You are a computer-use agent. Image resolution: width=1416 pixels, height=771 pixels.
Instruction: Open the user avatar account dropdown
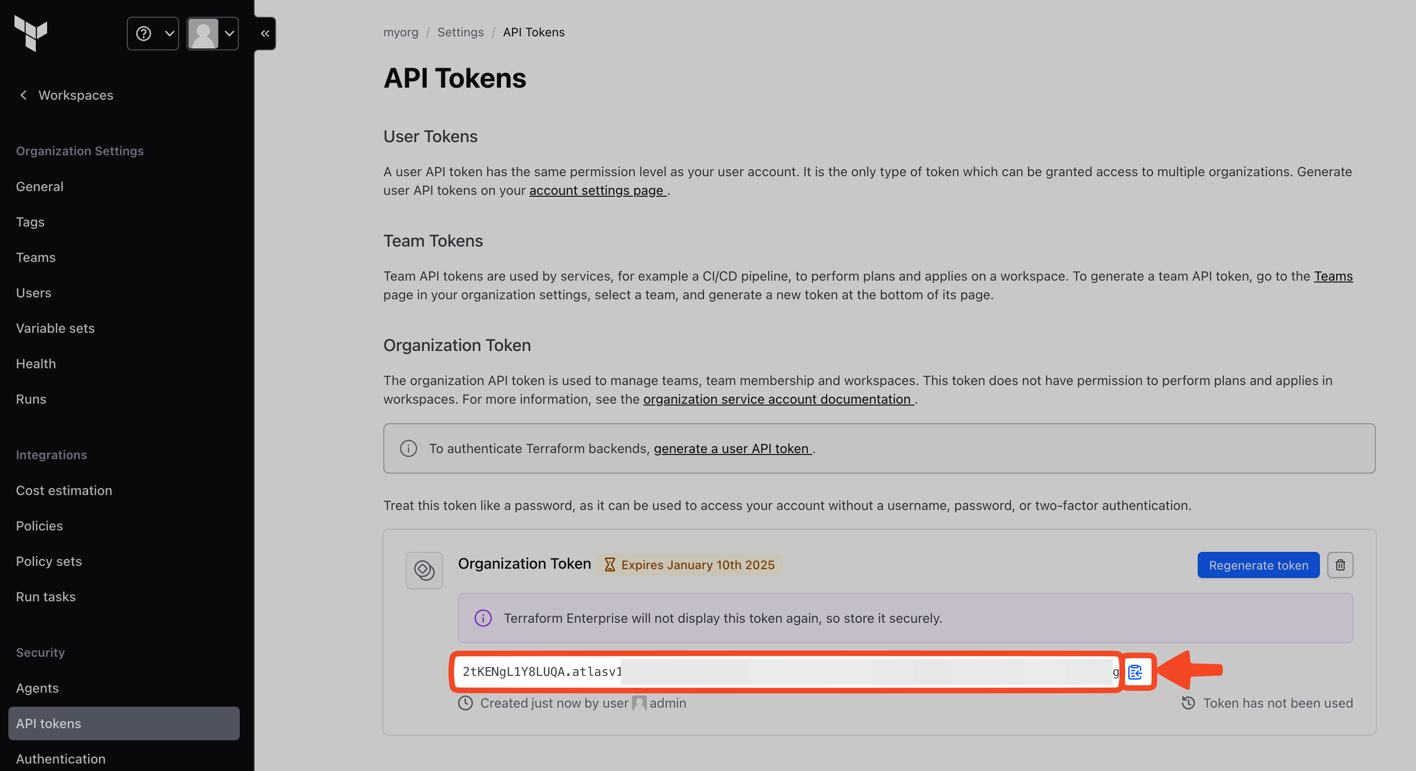(212, 34)
